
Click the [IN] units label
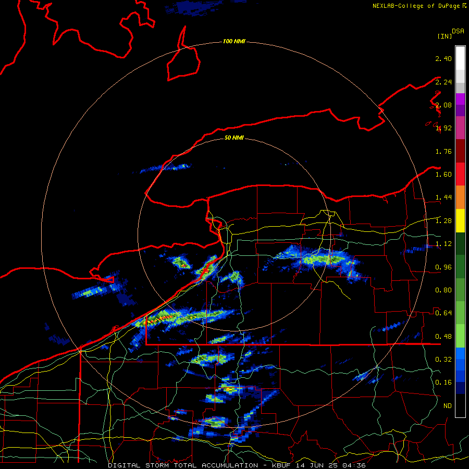coord(445,36)
